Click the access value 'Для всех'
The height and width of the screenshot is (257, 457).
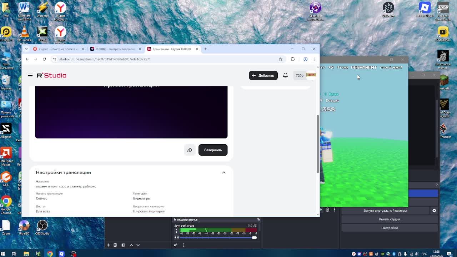(x=43, y=211)
